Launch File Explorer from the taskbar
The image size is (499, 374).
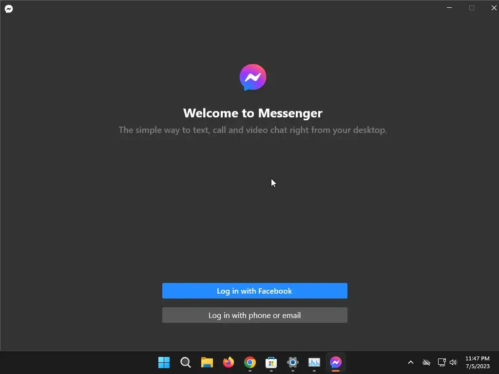[207, 362]
